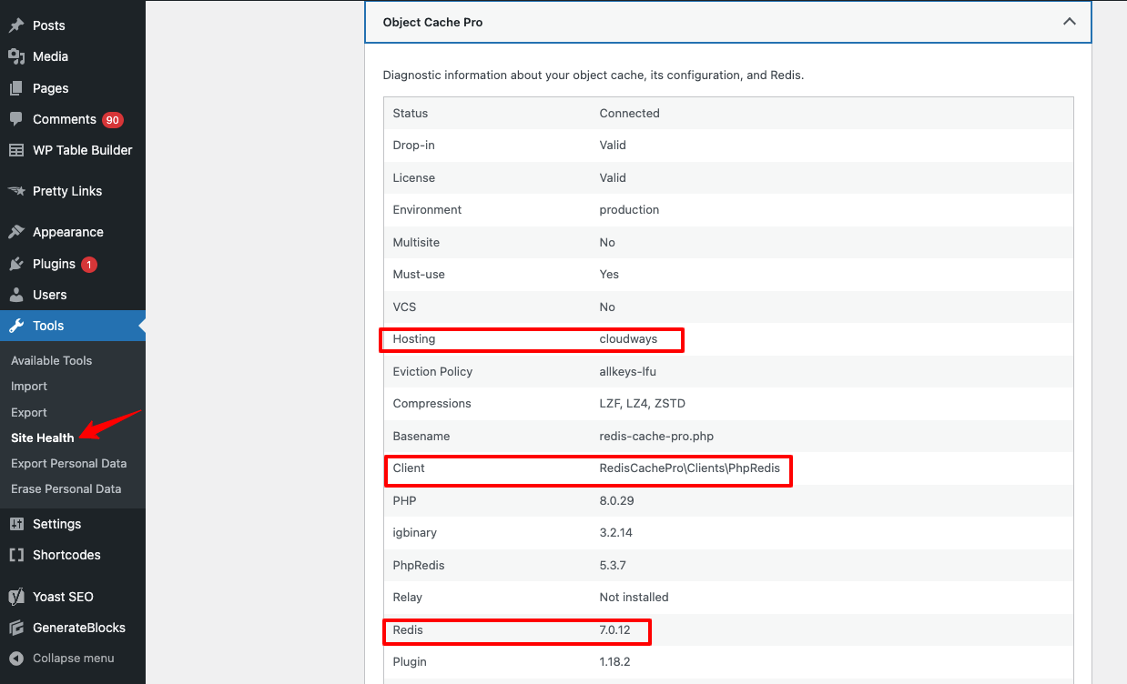This screenshot has height=684, width=1127.
Task: Click the Tools wrench icon
Action: (16, 326)
